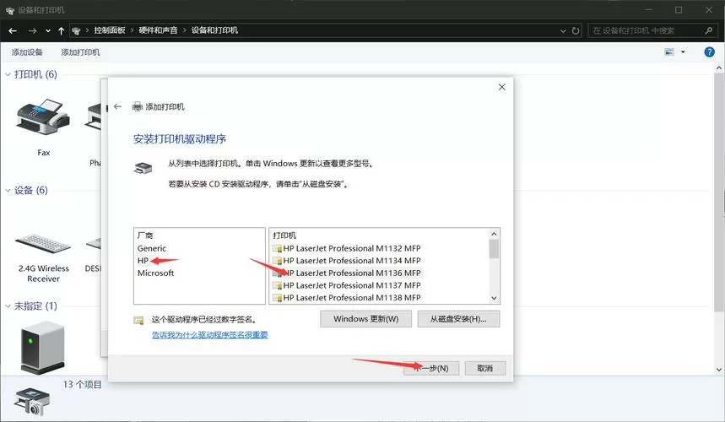Close the Add Printer dialog
The width and height of the screenshot is (725, 422).
coord(501,87)
